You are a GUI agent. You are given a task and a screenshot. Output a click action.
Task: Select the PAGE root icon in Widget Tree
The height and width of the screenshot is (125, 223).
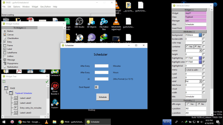coord(6,88)
